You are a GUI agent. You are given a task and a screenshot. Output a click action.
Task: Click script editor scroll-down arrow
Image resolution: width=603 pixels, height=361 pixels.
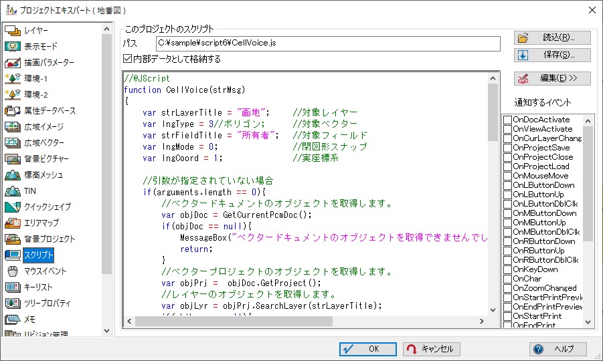point(493,310)
